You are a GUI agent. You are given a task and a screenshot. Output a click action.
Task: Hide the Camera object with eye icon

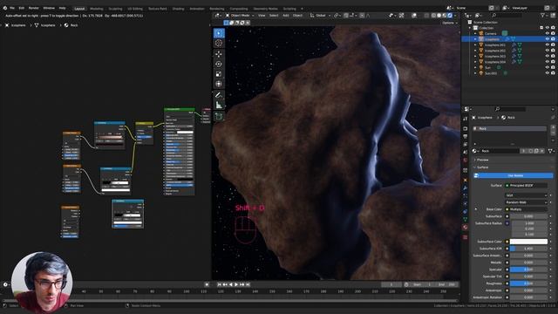548,33
